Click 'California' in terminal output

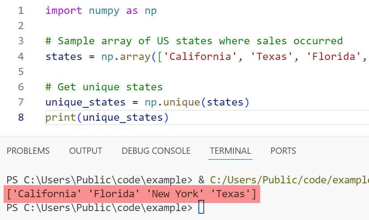click(x=47, y=194)
